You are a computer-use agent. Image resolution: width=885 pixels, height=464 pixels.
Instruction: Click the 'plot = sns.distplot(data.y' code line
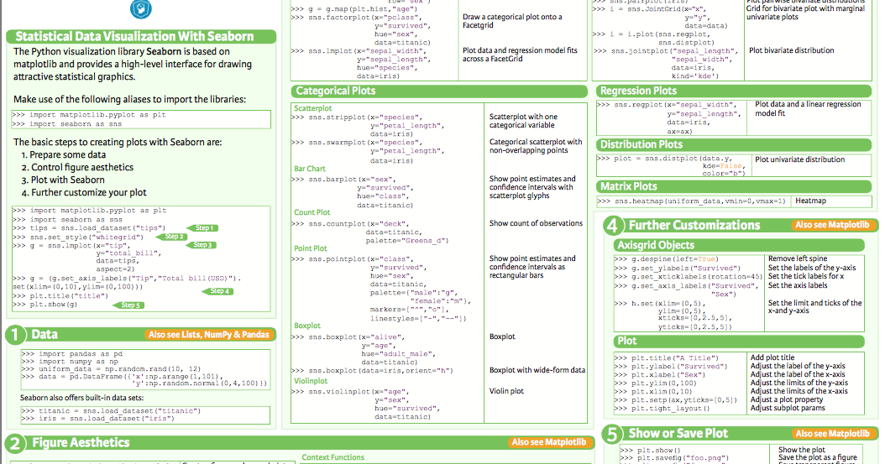coord(664,159)
